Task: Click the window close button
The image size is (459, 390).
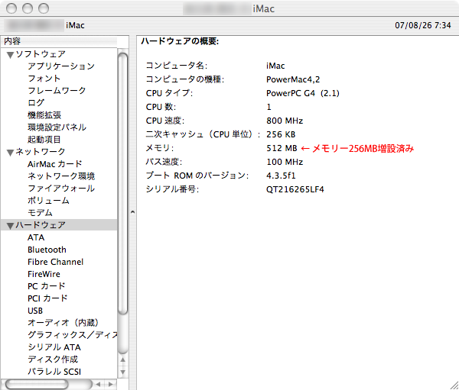Action: click(11, 8)
